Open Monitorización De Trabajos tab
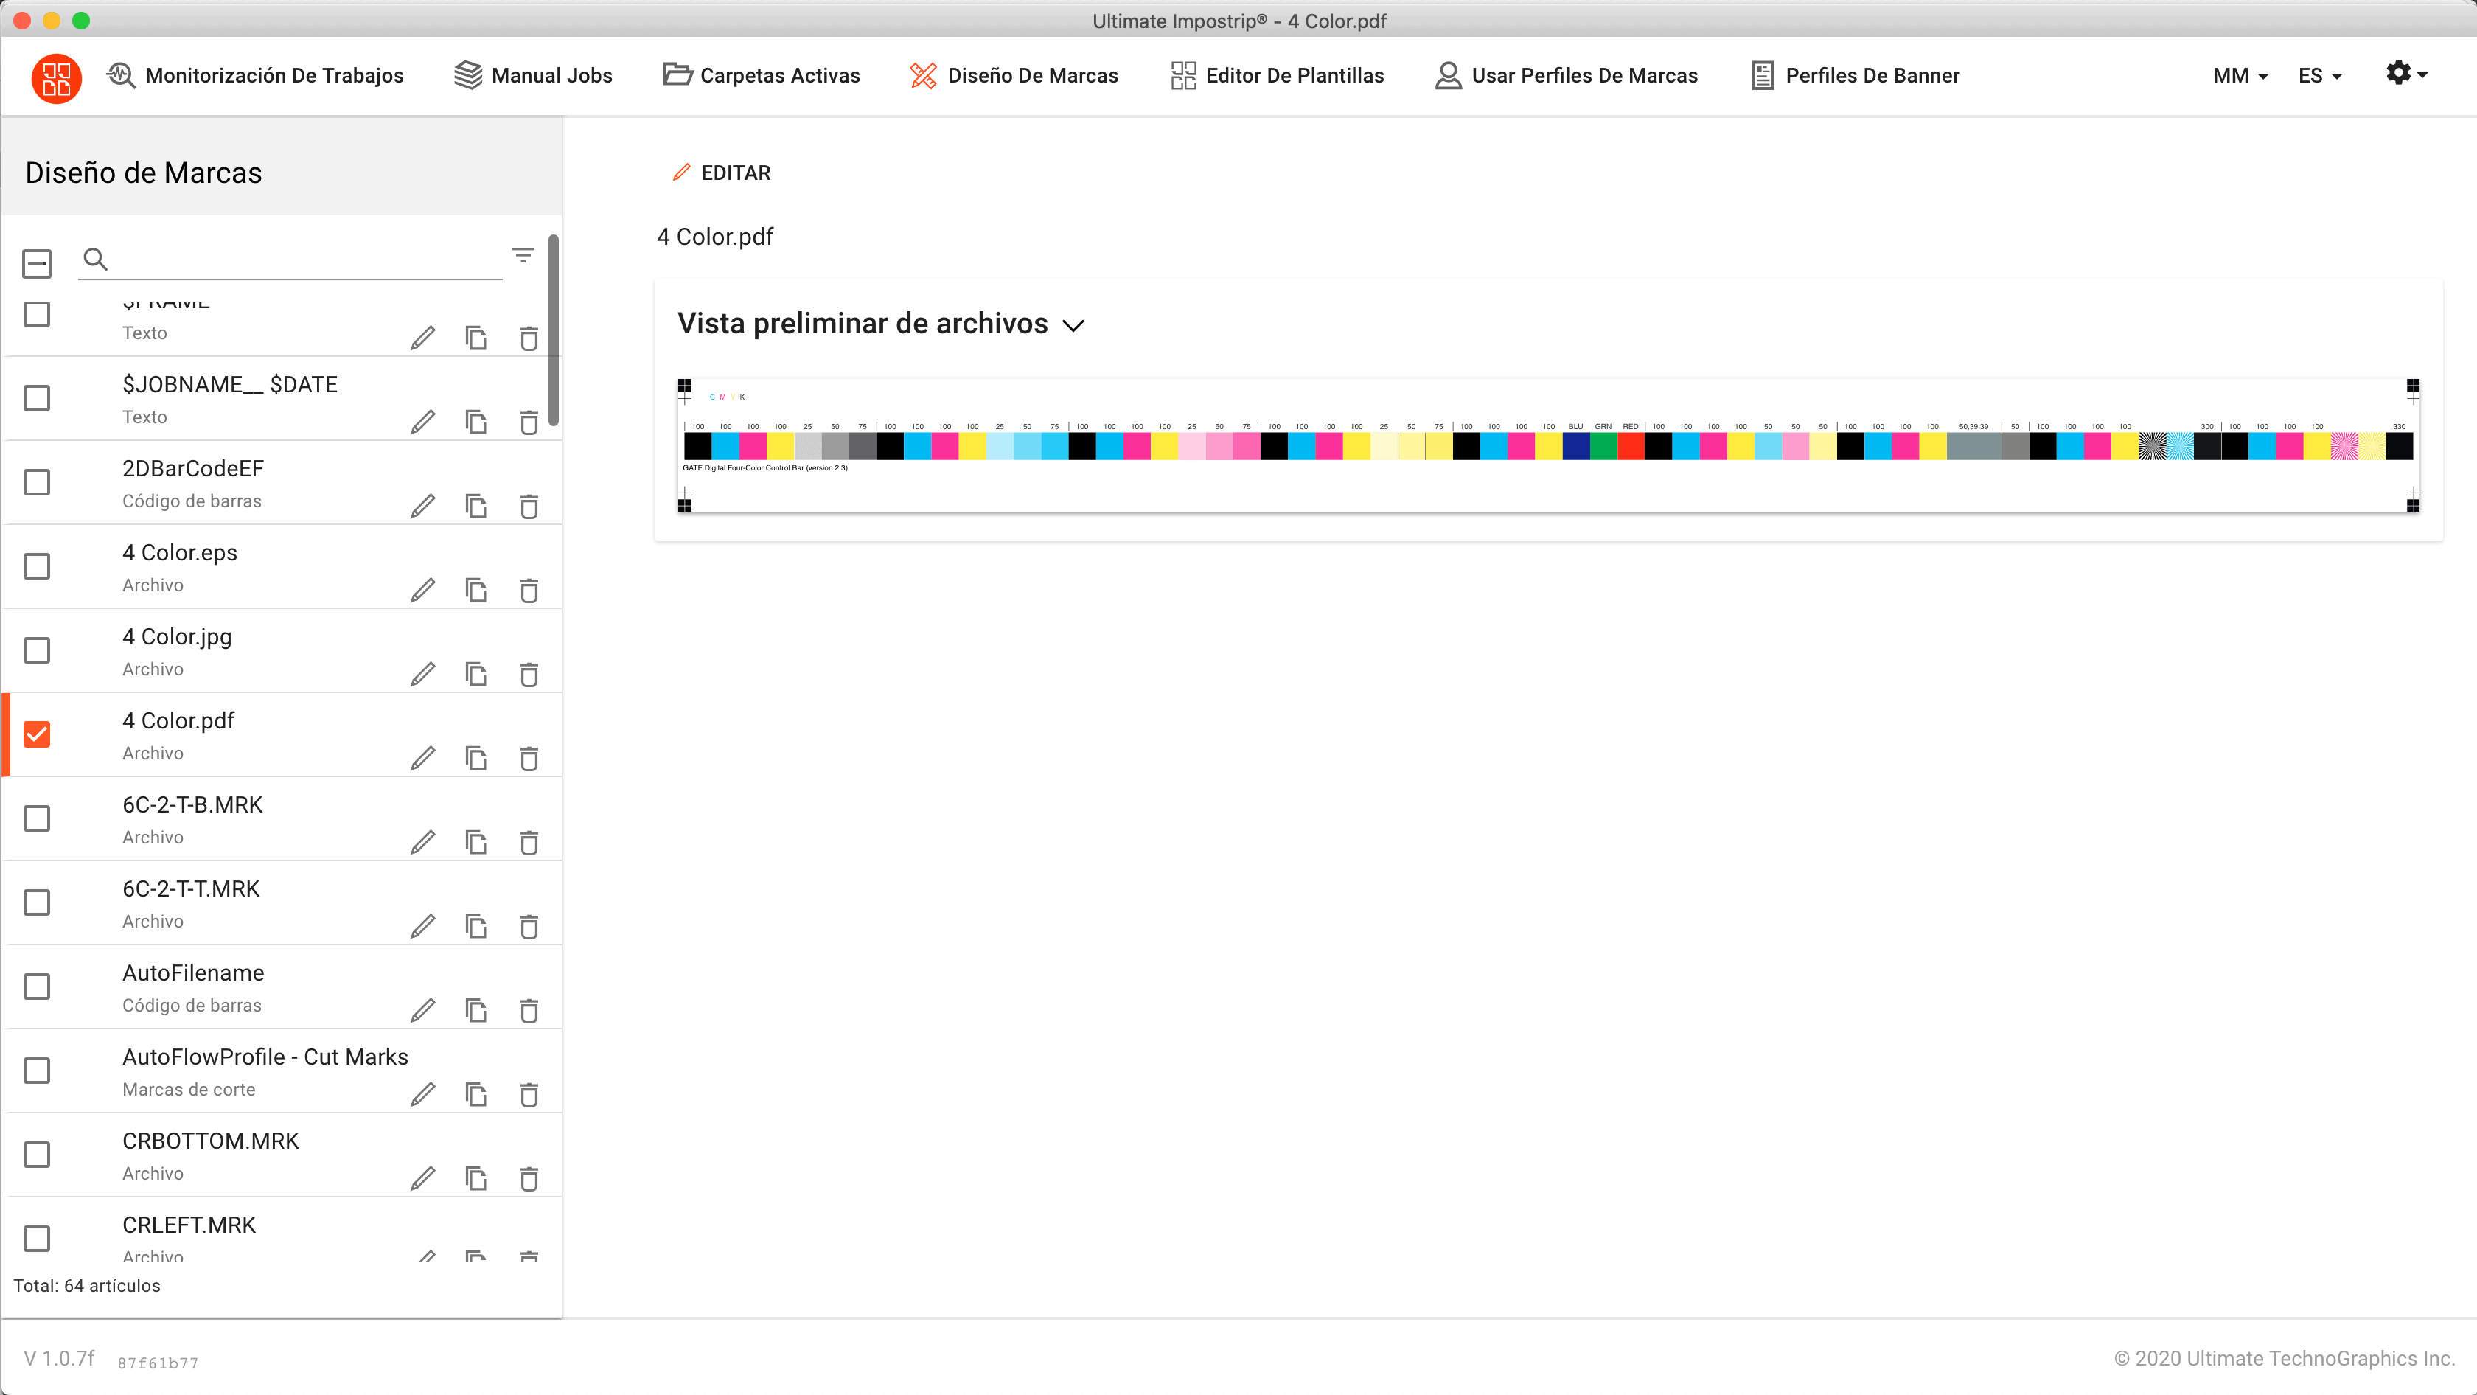The image size is (2477, 1395). point(256,76)
